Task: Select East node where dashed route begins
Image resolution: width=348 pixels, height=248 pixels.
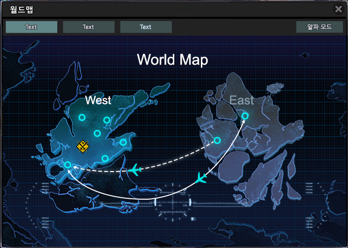Action: pos(217,141)
